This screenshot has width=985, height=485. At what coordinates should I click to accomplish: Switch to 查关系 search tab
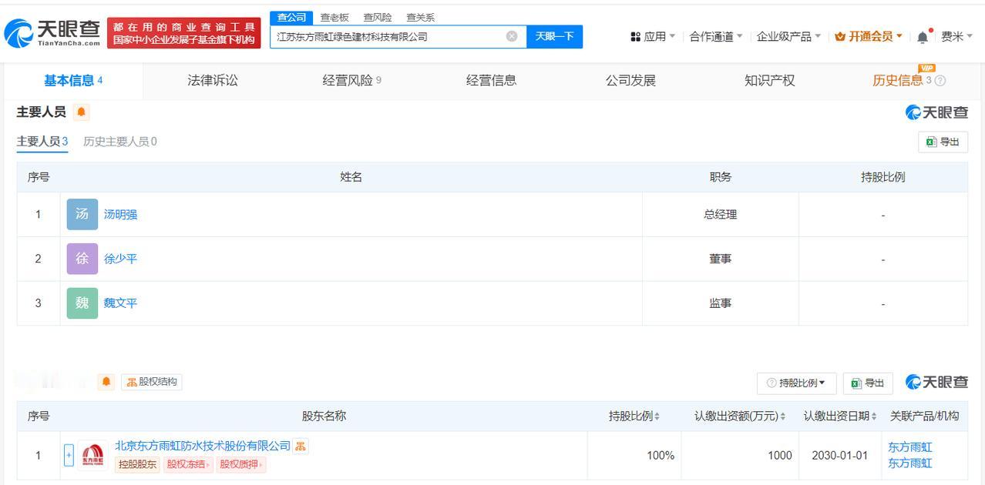pyautogui.click(x=421, y=18)
